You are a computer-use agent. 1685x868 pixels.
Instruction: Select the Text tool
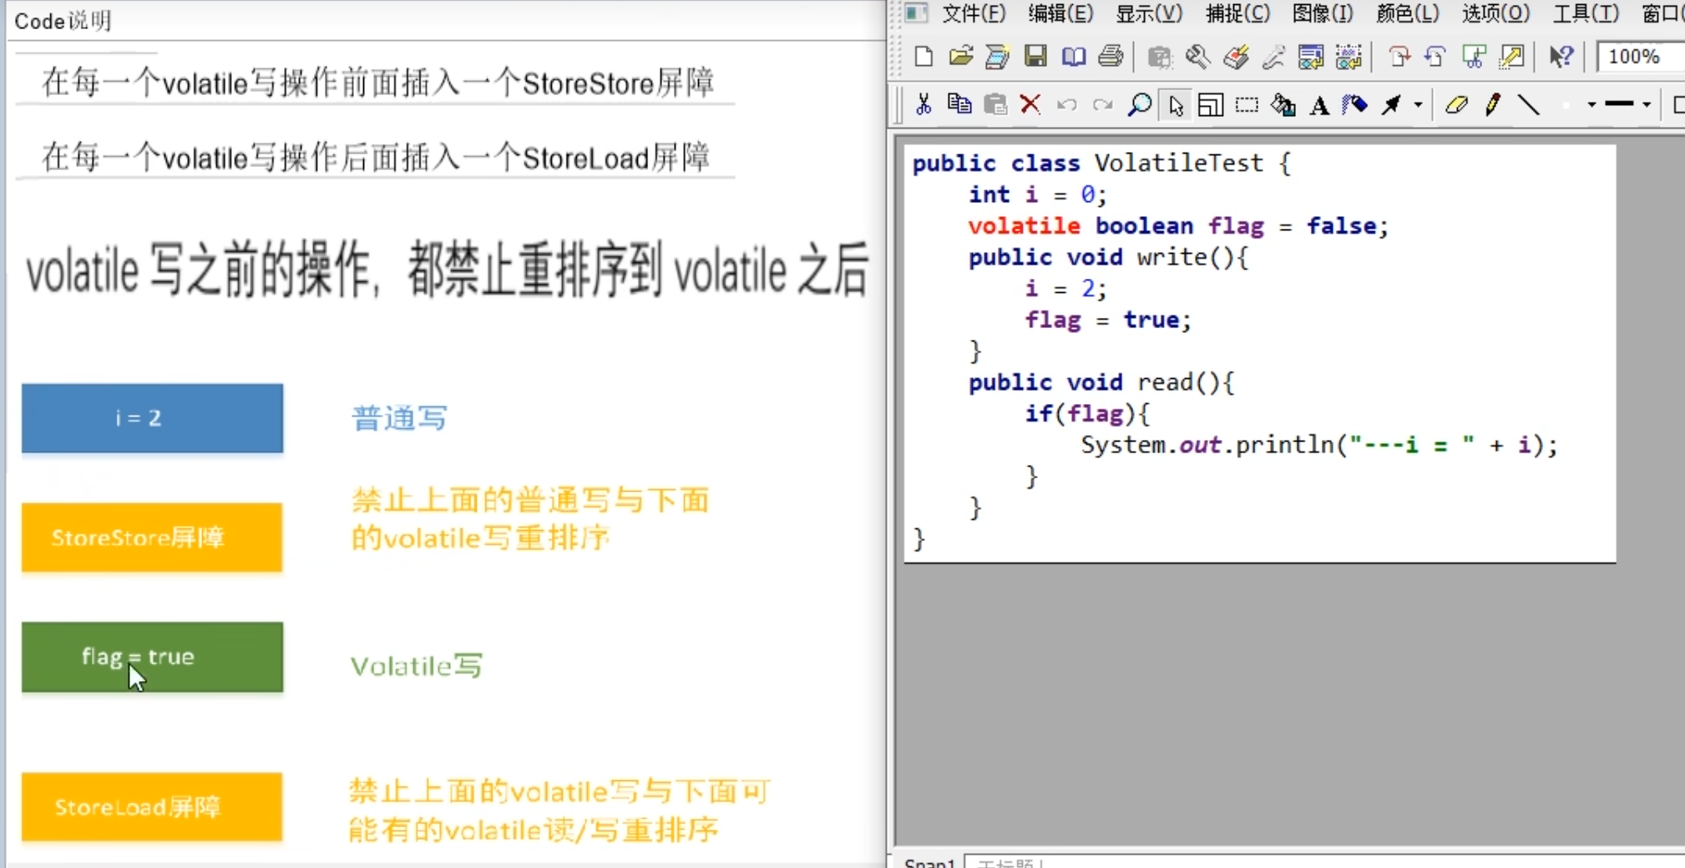(1319, 104)
